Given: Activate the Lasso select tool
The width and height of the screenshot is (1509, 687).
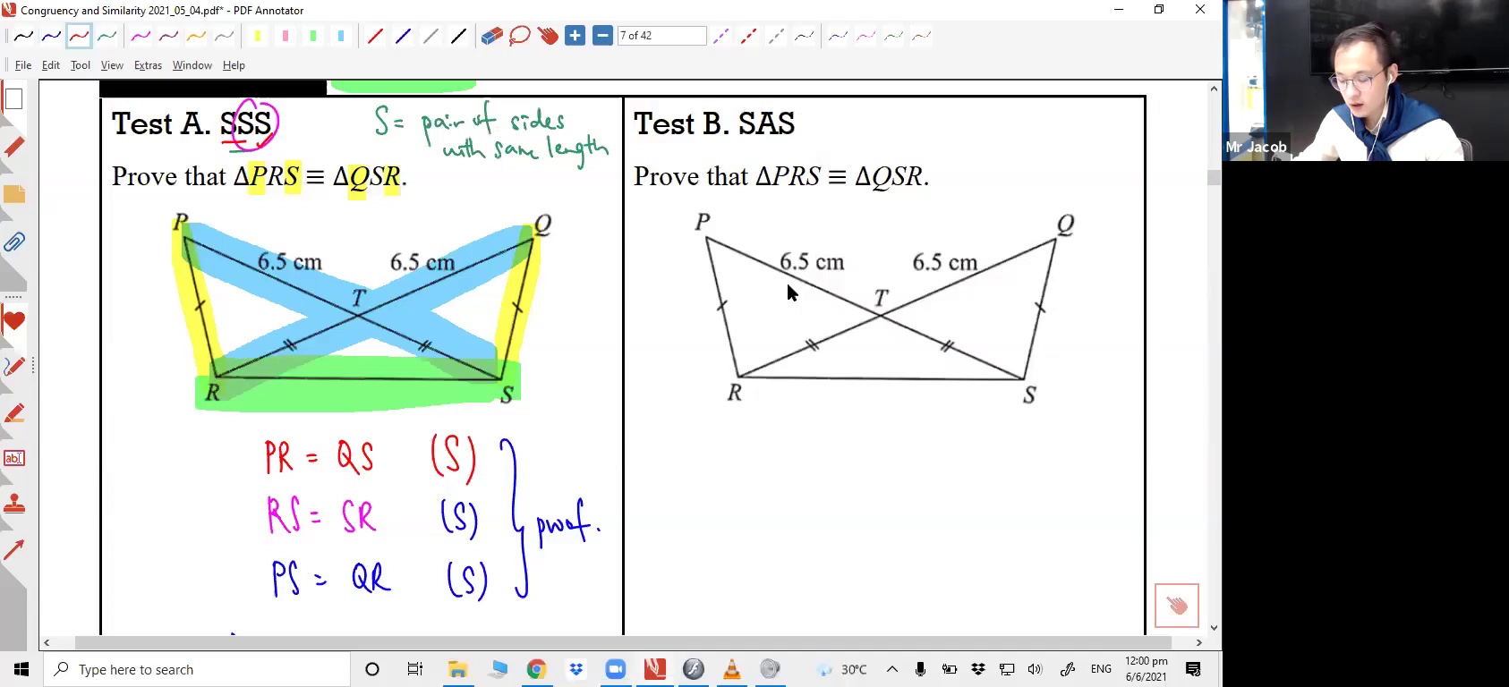Looking at the screenshot, I should (519, 37).
